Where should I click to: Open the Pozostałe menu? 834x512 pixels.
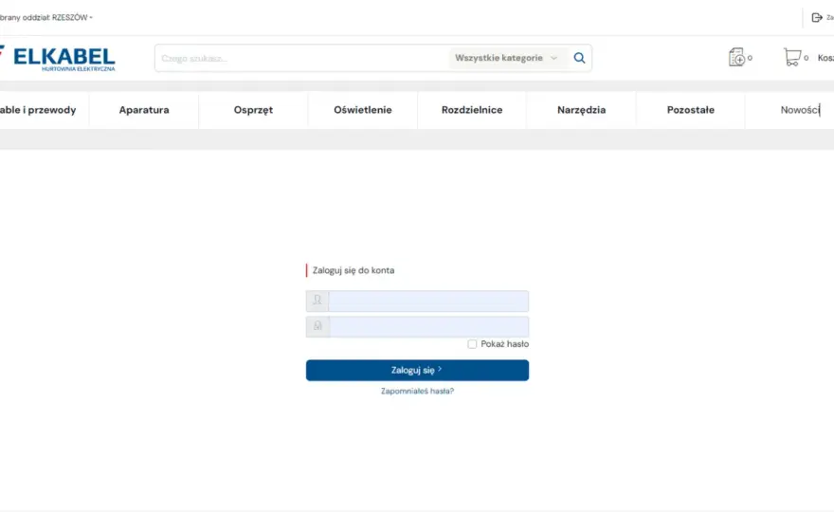tap(690, 110)
